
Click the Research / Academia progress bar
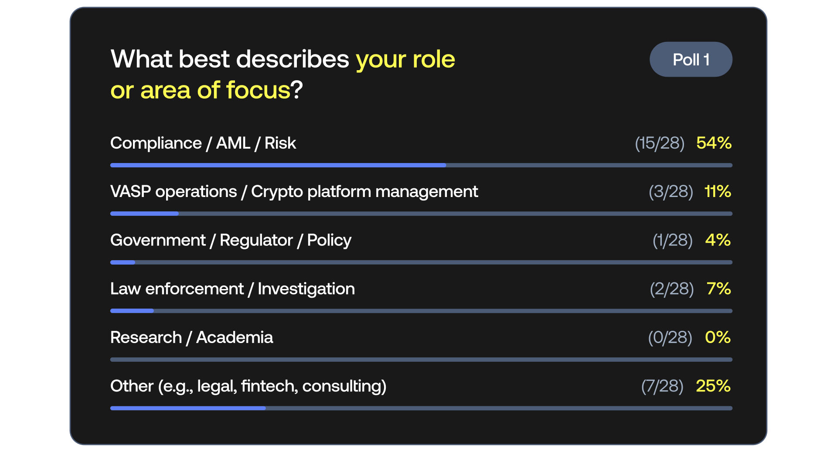click(x=421, y=360)
